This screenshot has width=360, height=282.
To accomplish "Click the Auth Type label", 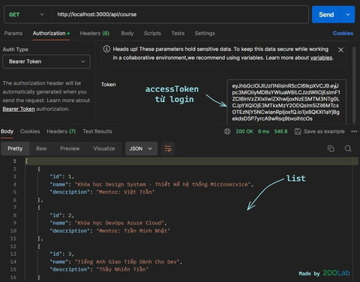I will (x=16, y=49).
